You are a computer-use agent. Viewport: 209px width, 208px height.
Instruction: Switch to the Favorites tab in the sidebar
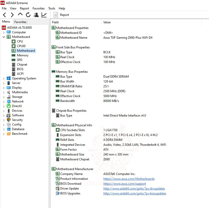pyautogui.click(x=20, y=22)
